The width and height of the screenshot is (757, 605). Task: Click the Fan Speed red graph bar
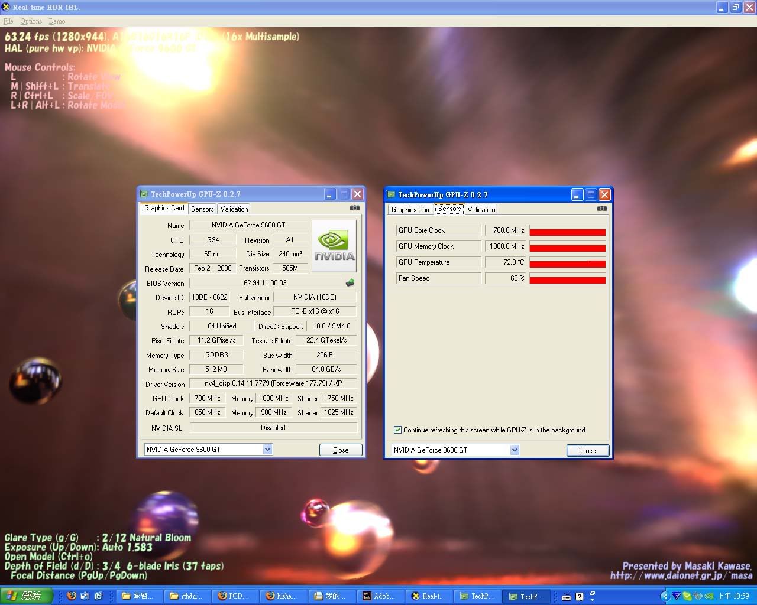click(567, 279)
